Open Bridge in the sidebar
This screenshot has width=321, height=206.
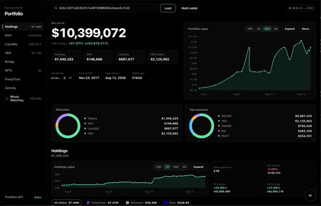(x=23, y=62)
